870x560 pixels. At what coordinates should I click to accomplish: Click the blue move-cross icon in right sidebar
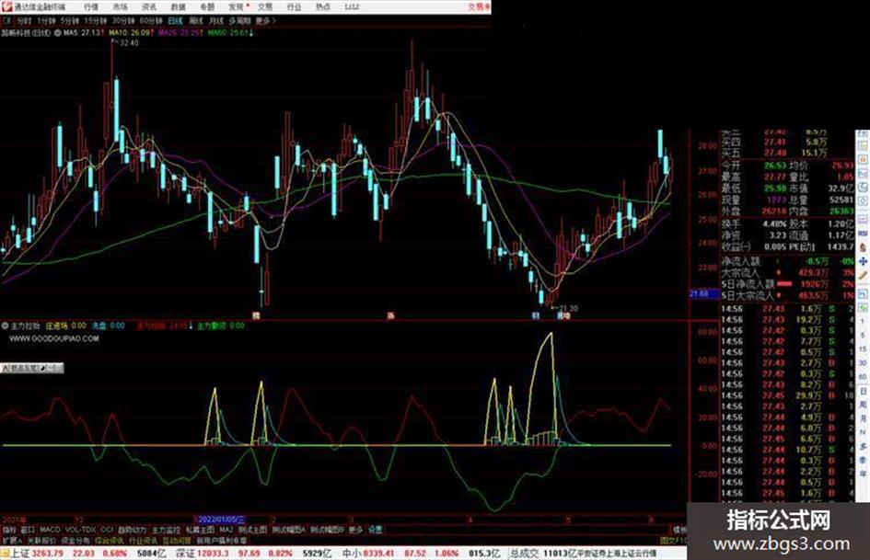coord(863,261)
